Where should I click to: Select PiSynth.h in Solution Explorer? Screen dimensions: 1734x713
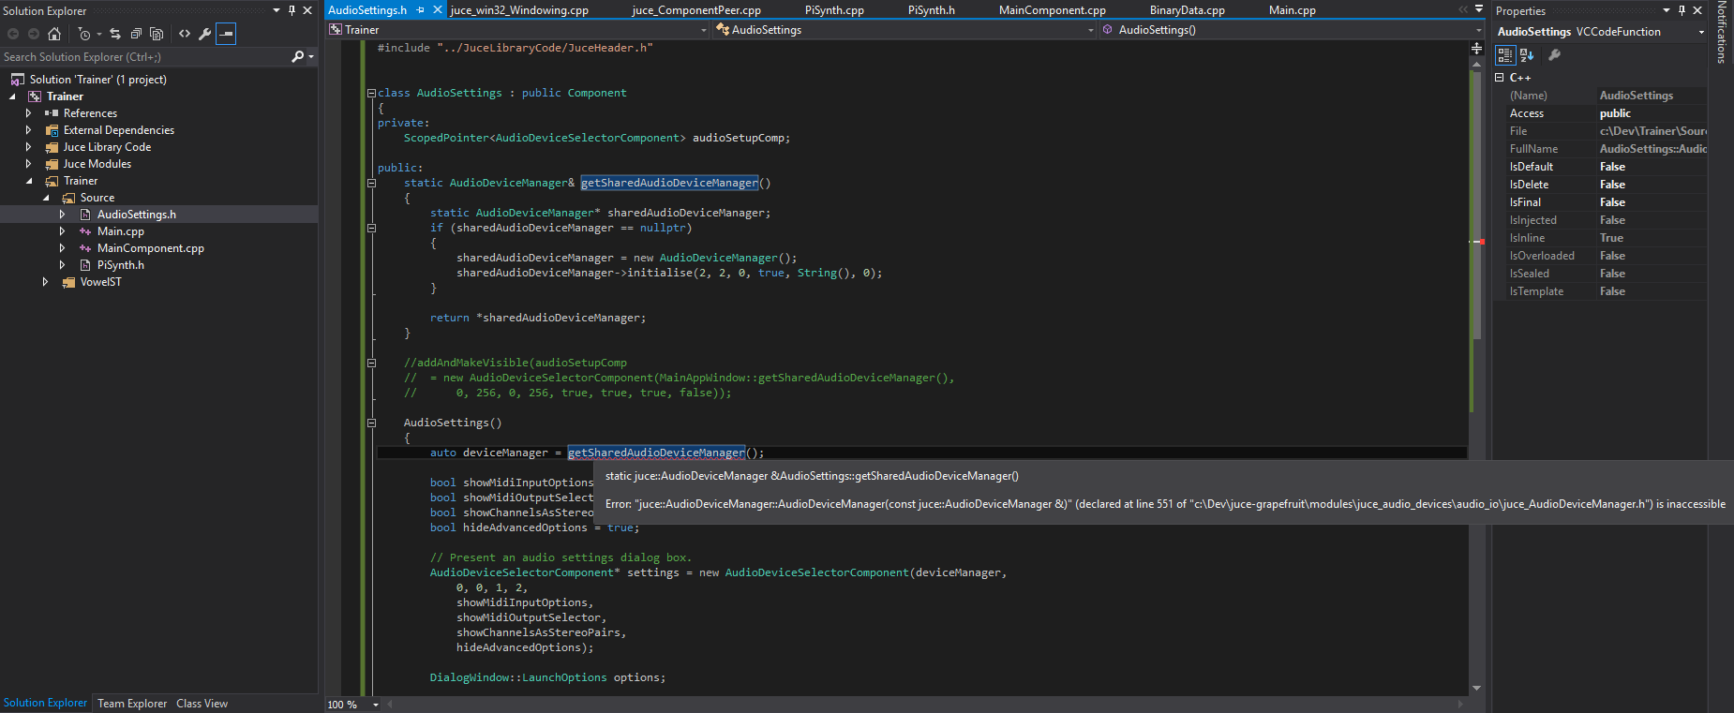pos(120,265)
